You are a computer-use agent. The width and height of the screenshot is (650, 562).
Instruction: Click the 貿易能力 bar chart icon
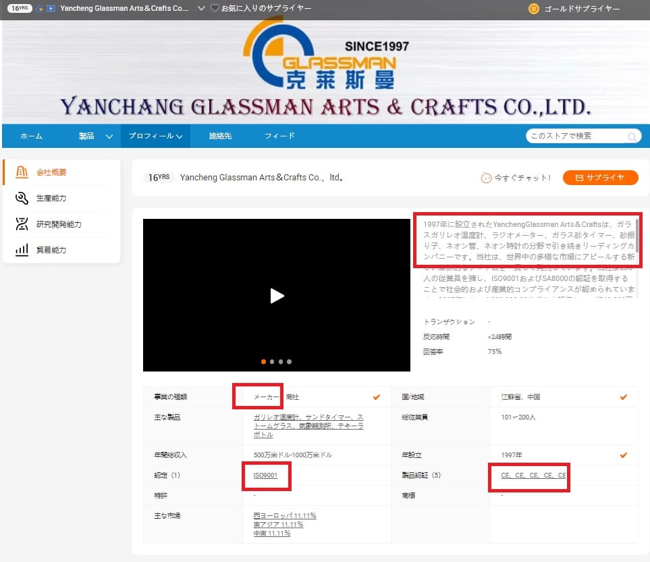(22, 250)
